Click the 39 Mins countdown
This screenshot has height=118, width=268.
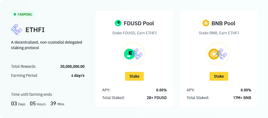coord(57,104)
